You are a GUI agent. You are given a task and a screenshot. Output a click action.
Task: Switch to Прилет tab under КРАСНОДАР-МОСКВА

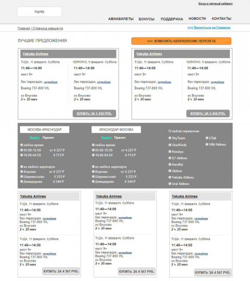[x=120, y=138]
